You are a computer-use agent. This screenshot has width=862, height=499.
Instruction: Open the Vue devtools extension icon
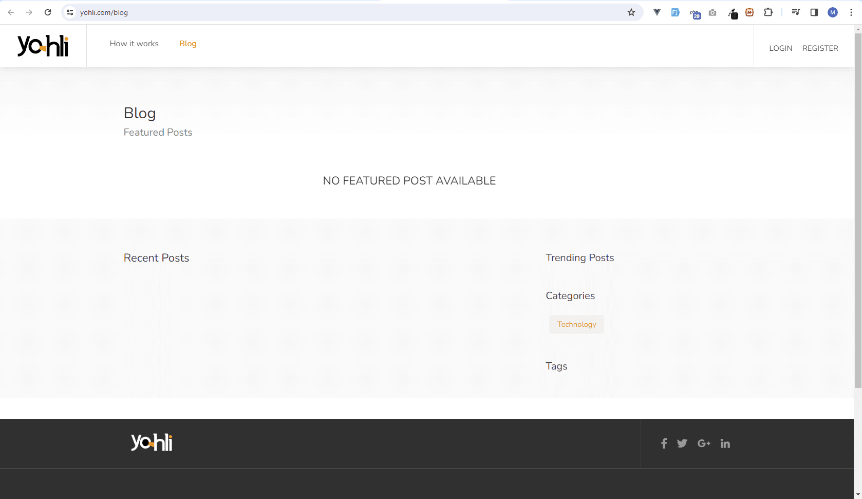(x=657, y=12)
